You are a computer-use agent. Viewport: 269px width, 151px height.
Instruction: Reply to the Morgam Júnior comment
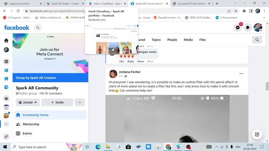[131, 61]
